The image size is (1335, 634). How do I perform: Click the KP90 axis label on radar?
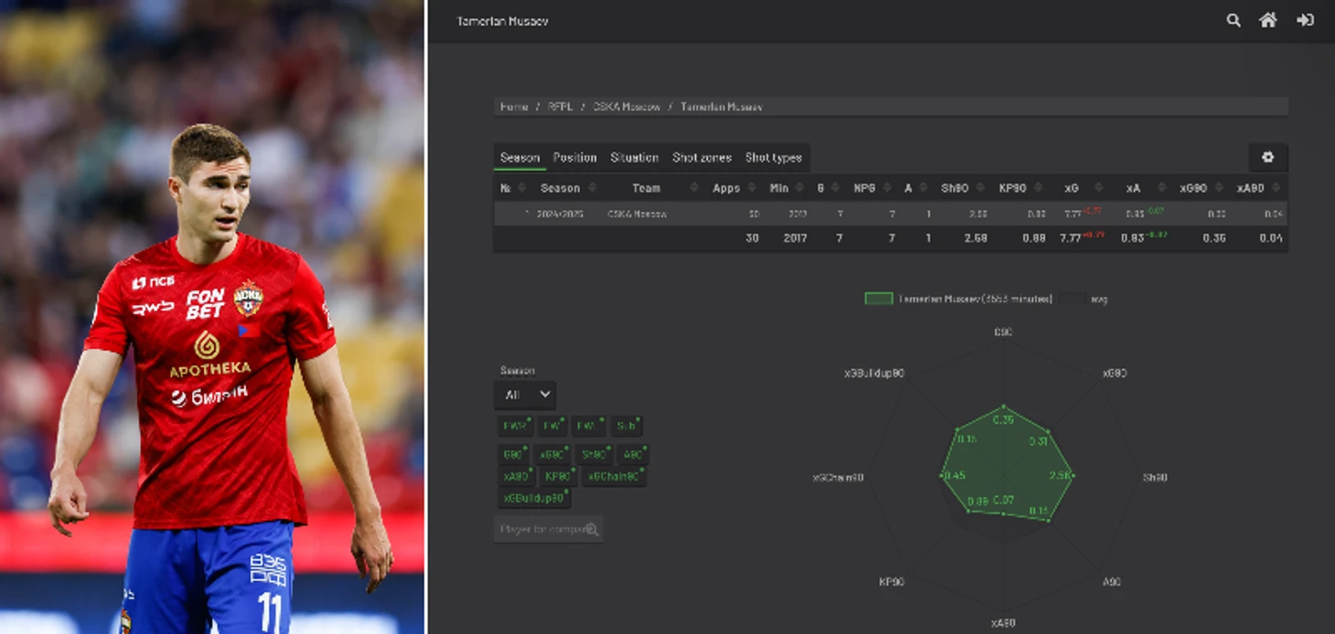892,581
